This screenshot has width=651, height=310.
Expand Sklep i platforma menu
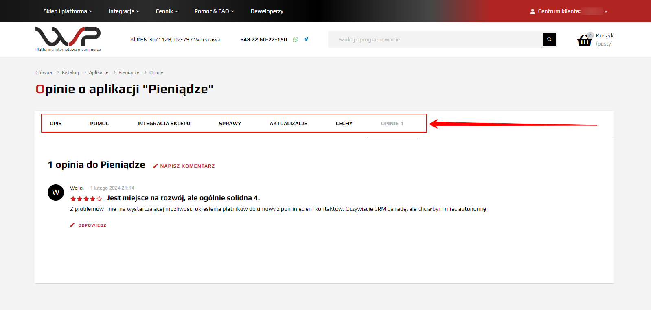(x=68, y=11)
